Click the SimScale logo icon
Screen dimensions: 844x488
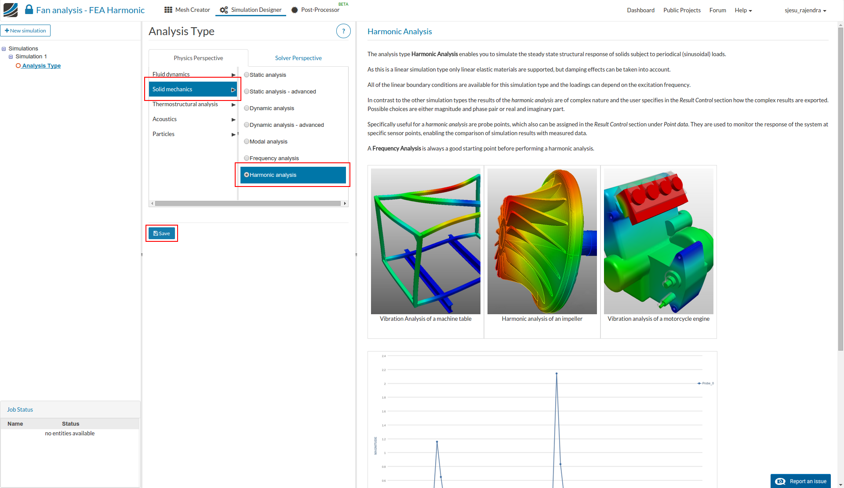click(x=11, y=10)
